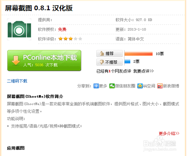Click 提供商: label
The image size is (187, 156).
coord(45,20)
